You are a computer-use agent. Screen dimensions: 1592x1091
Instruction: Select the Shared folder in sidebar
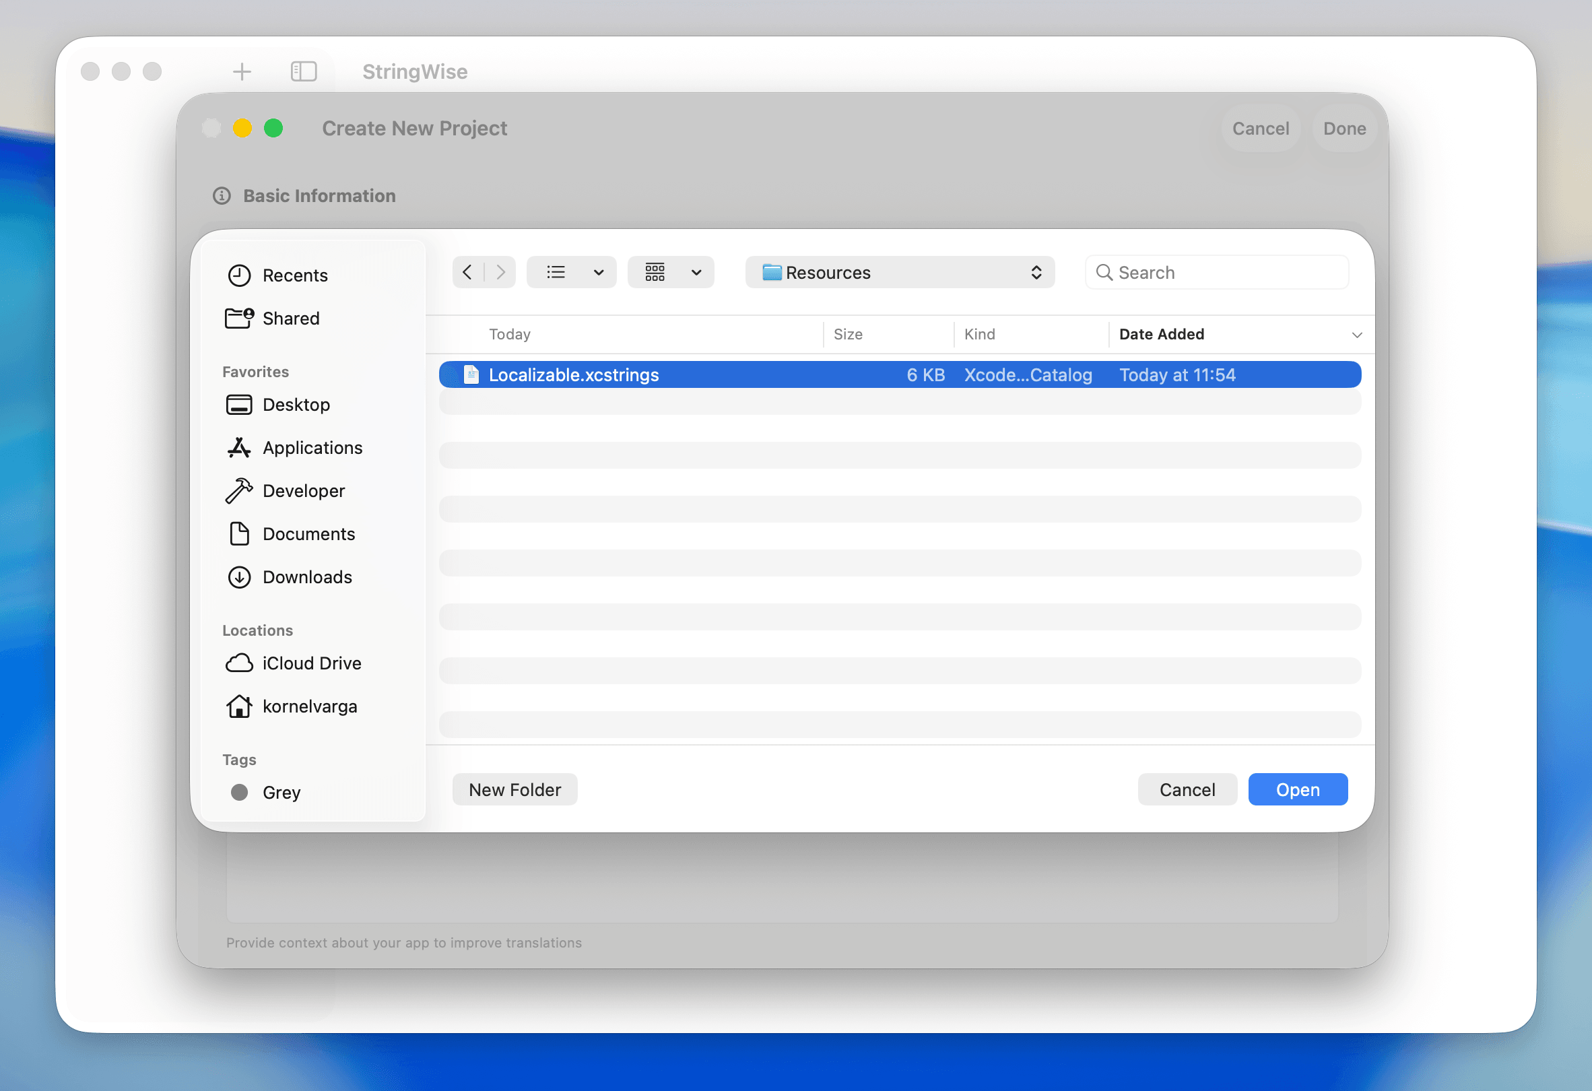pyautogui.click(x=290, y=318)
